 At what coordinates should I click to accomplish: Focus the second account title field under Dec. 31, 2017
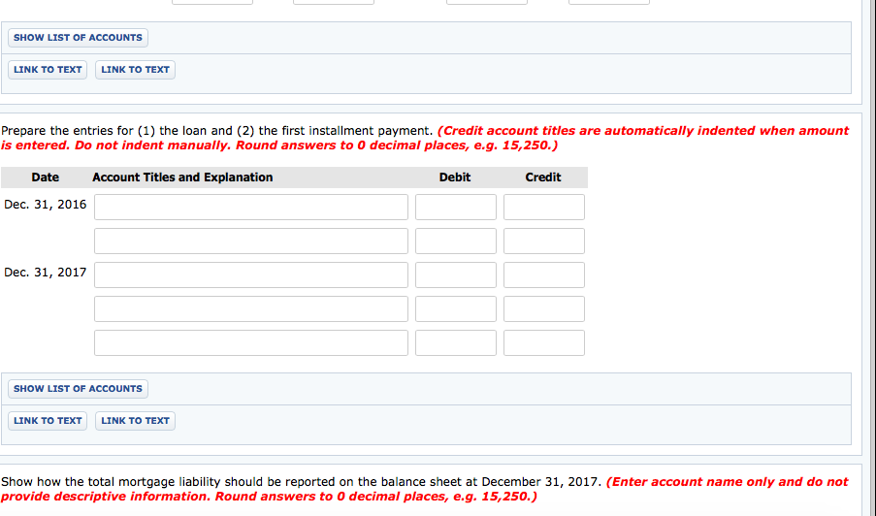[x=251, y=309]
